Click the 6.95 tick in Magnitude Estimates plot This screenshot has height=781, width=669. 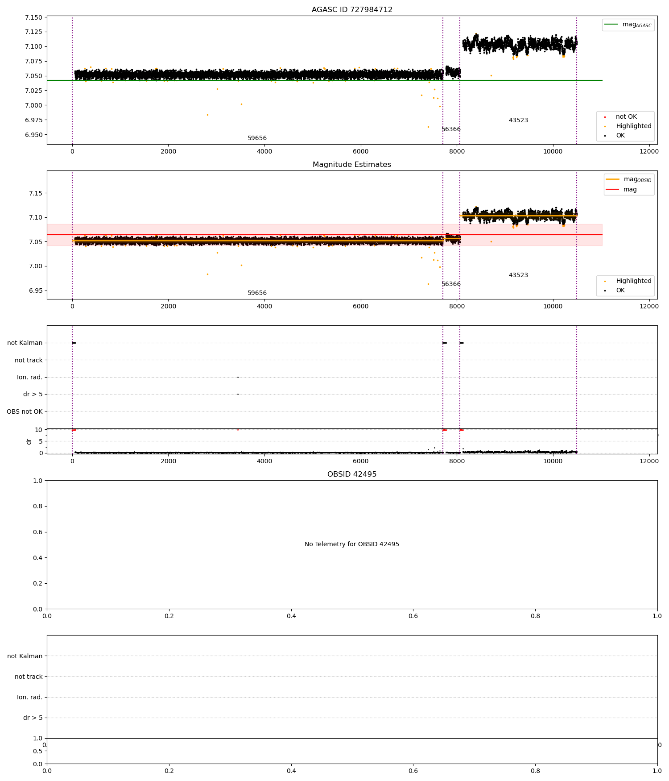click(36, 291)
